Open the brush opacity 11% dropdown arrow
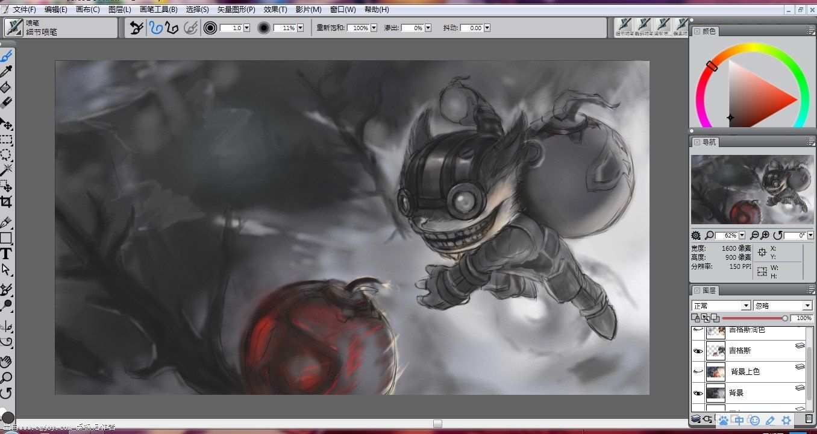817x434 pixels. pyautogui.click(x=300, y=28)
